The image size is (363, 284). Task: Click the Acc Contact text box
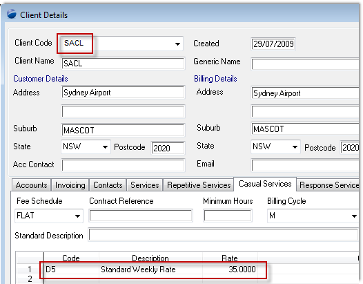tap(123, 165)
